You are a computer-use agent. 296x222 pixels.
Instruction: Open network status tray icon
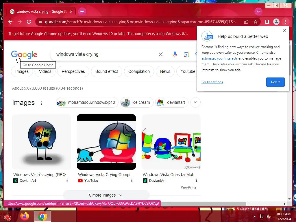pos(262,217)
